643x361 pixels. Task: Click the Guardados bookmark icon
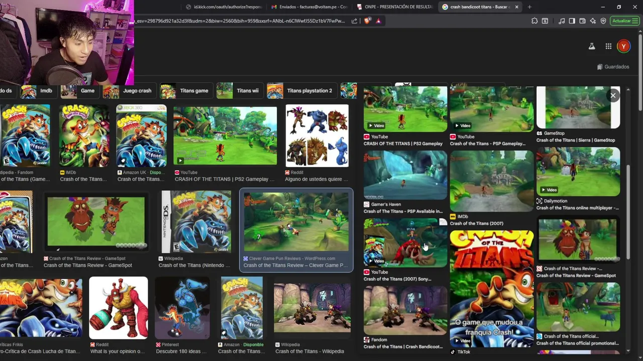600,67
